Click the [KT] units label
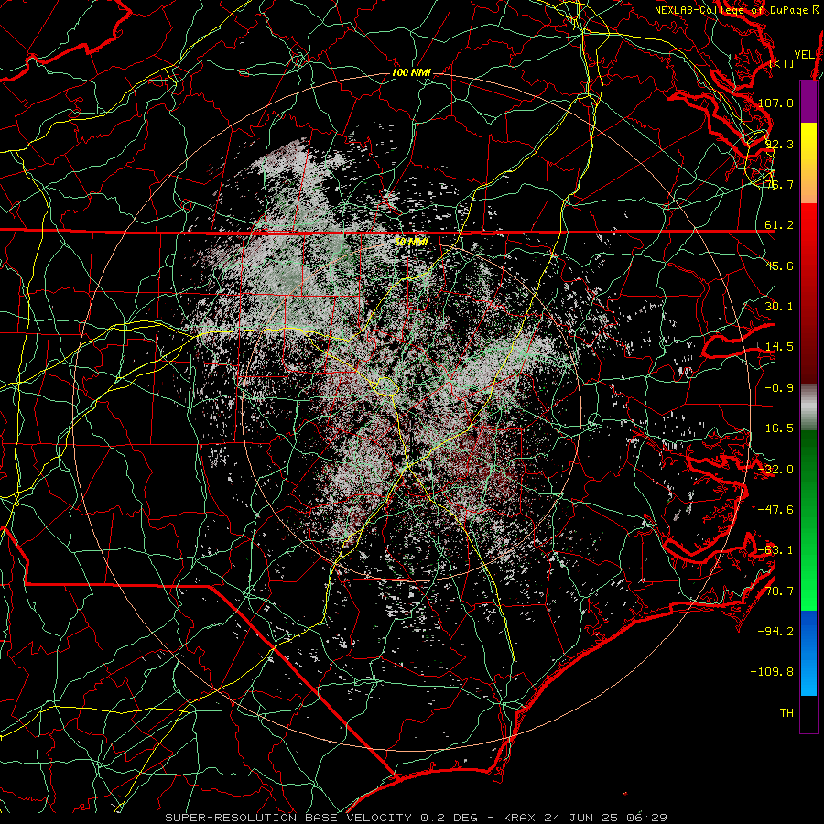The image size is (824, 824). (x=782, y=63)
